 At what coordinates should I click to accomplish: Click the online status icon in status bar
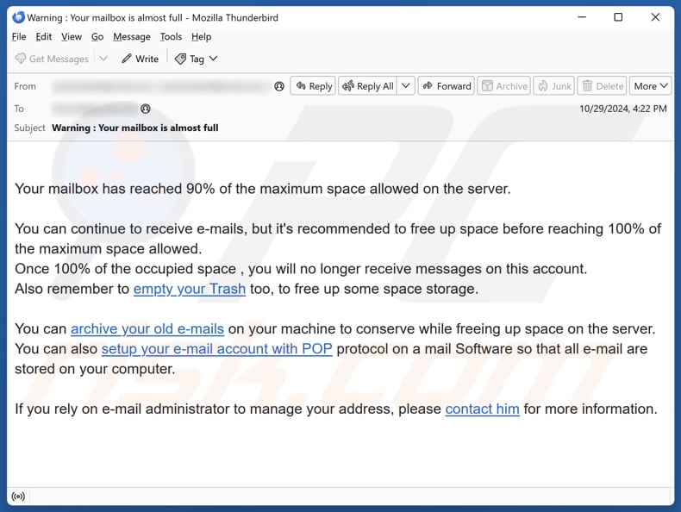[17, 496]
